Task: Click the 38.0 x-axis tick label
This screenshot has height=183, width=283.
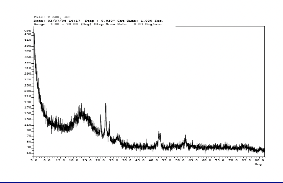Action: (x=127, y=160)
